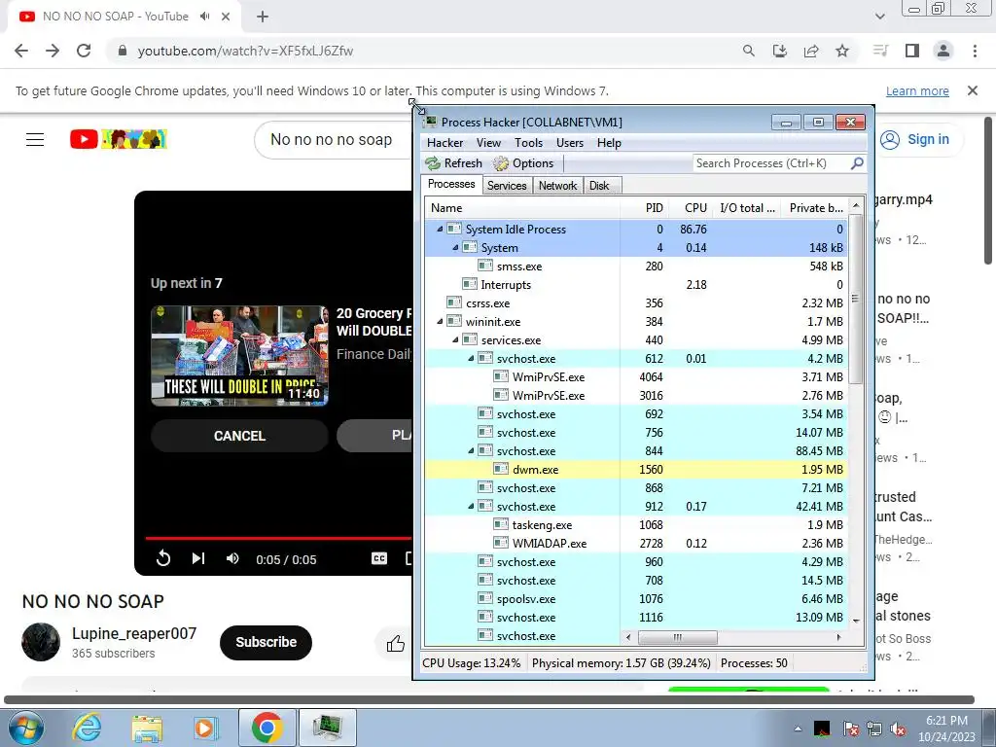Open the YouTube hamburger guide menu
The height and width of the screenshot is (747, 996).
point(35,139)
